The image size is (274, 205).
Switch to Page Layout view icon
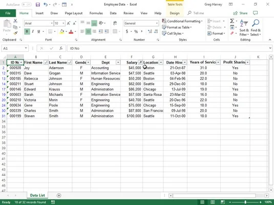pyautogui.click(x=213, y=202)
